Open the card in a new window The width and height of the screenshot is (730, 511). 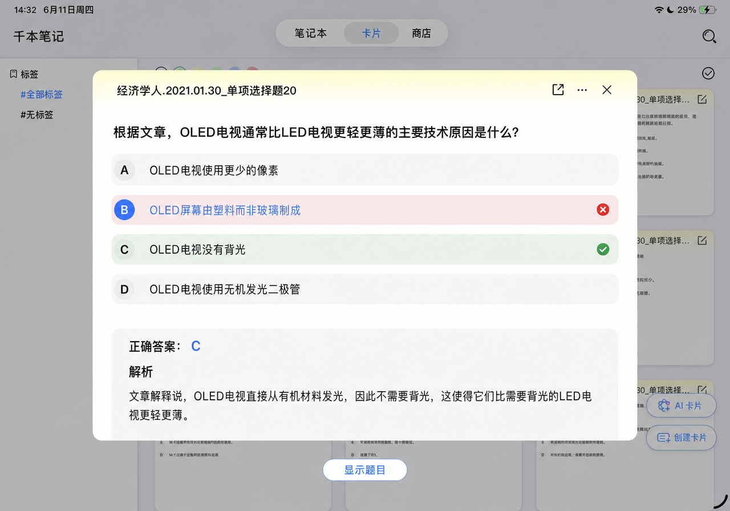coord(558,90)
